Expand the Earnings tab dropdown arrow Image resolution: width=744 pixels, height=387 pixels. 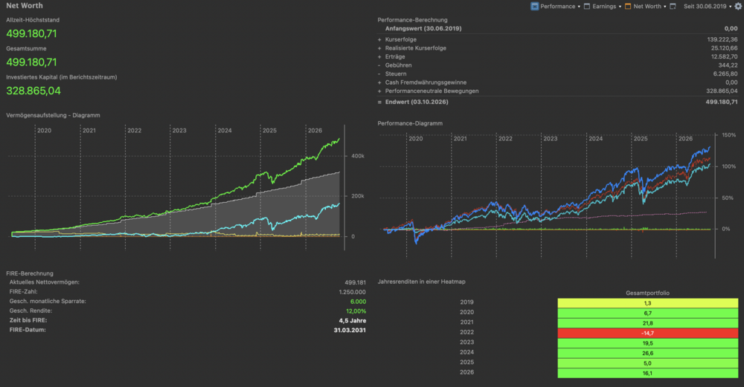click(x=620, y=7)
